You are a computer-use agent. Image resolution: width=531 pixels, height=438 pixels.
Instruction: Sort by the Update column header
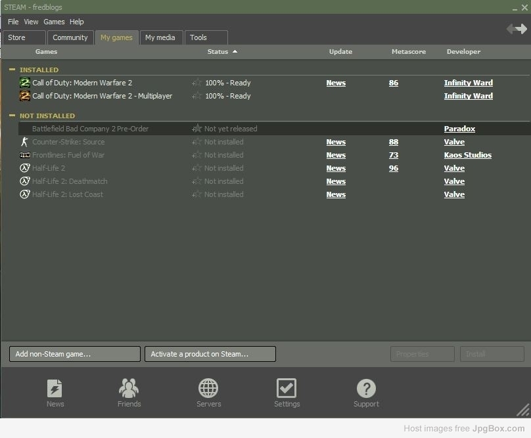point(340,52)
